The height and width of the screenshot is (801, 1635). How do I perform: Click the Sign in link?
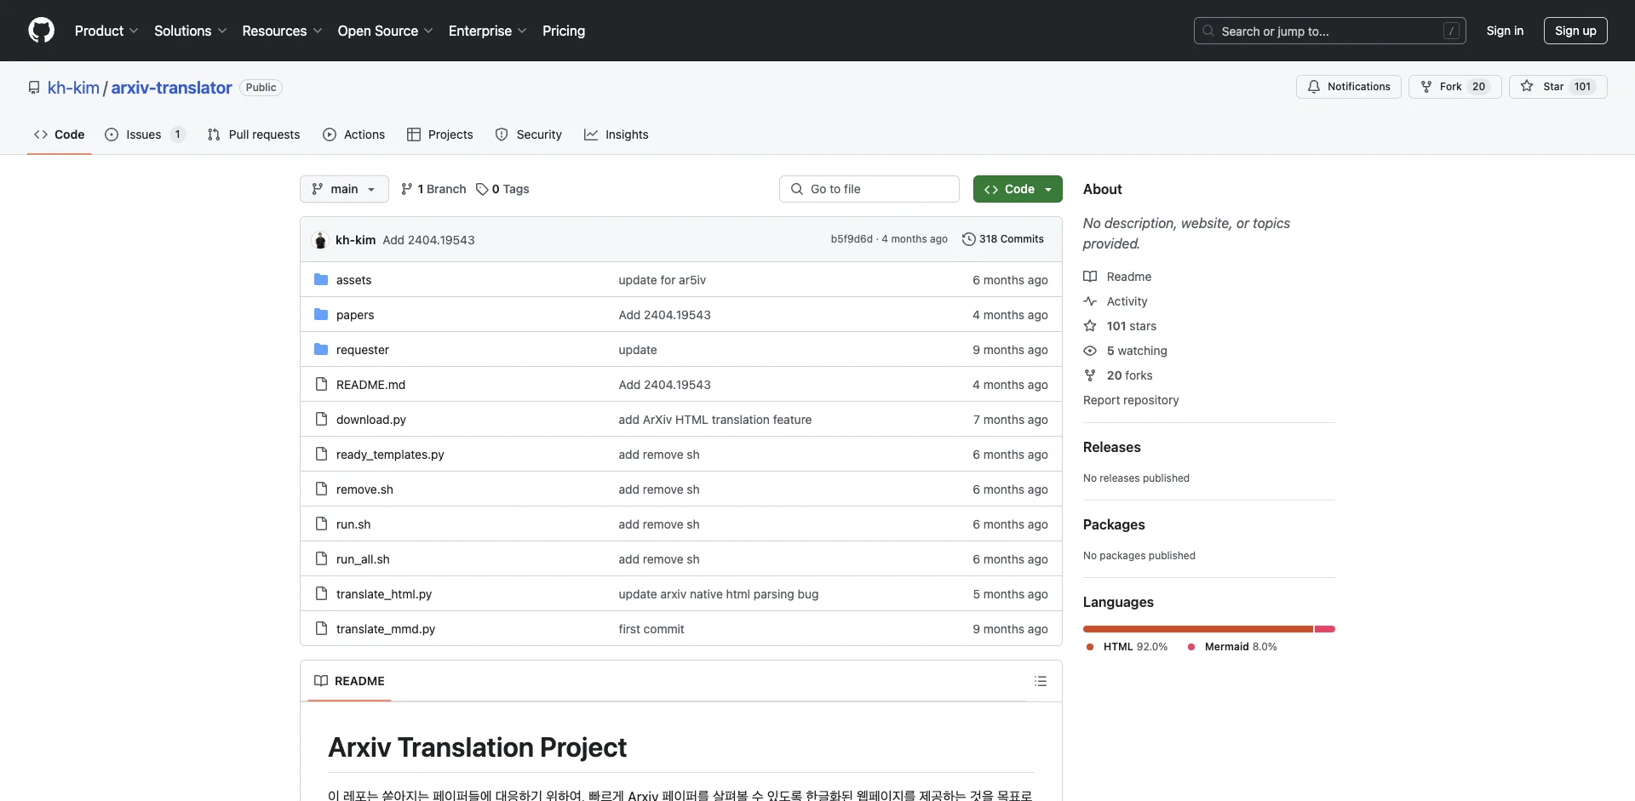pos(1505,31)
